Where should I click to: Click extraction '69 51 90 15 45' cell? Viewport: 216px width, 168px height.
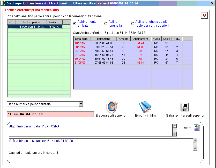(104, 59)
